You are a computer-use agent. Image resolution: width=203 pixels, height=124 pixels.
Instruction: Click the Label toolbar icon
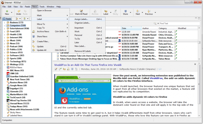pyautogui.click(x=106, y=11)
